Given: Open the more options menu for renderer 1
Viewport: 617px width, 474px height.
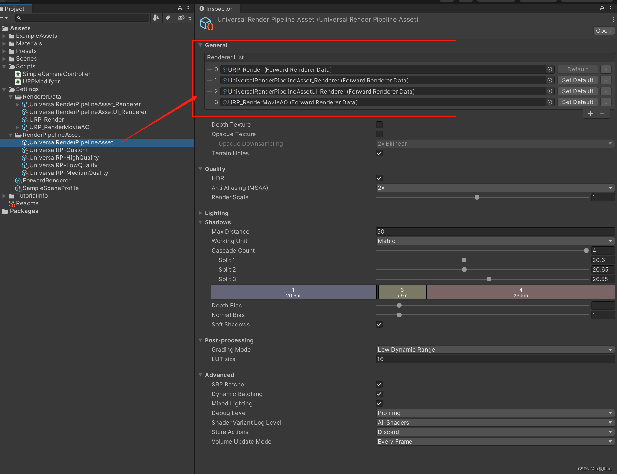Looking at the screenshot, I should click(x=606, y=80).
